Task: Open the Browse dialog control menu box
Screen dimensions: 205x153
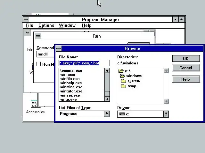Action: click(58, 48)
